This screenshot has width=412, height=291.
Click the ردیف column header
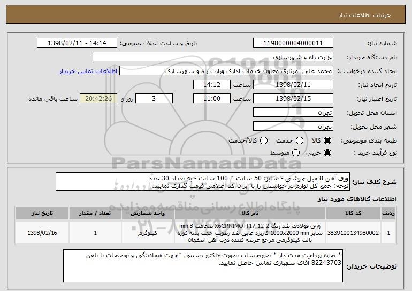[x=388, y=214]
